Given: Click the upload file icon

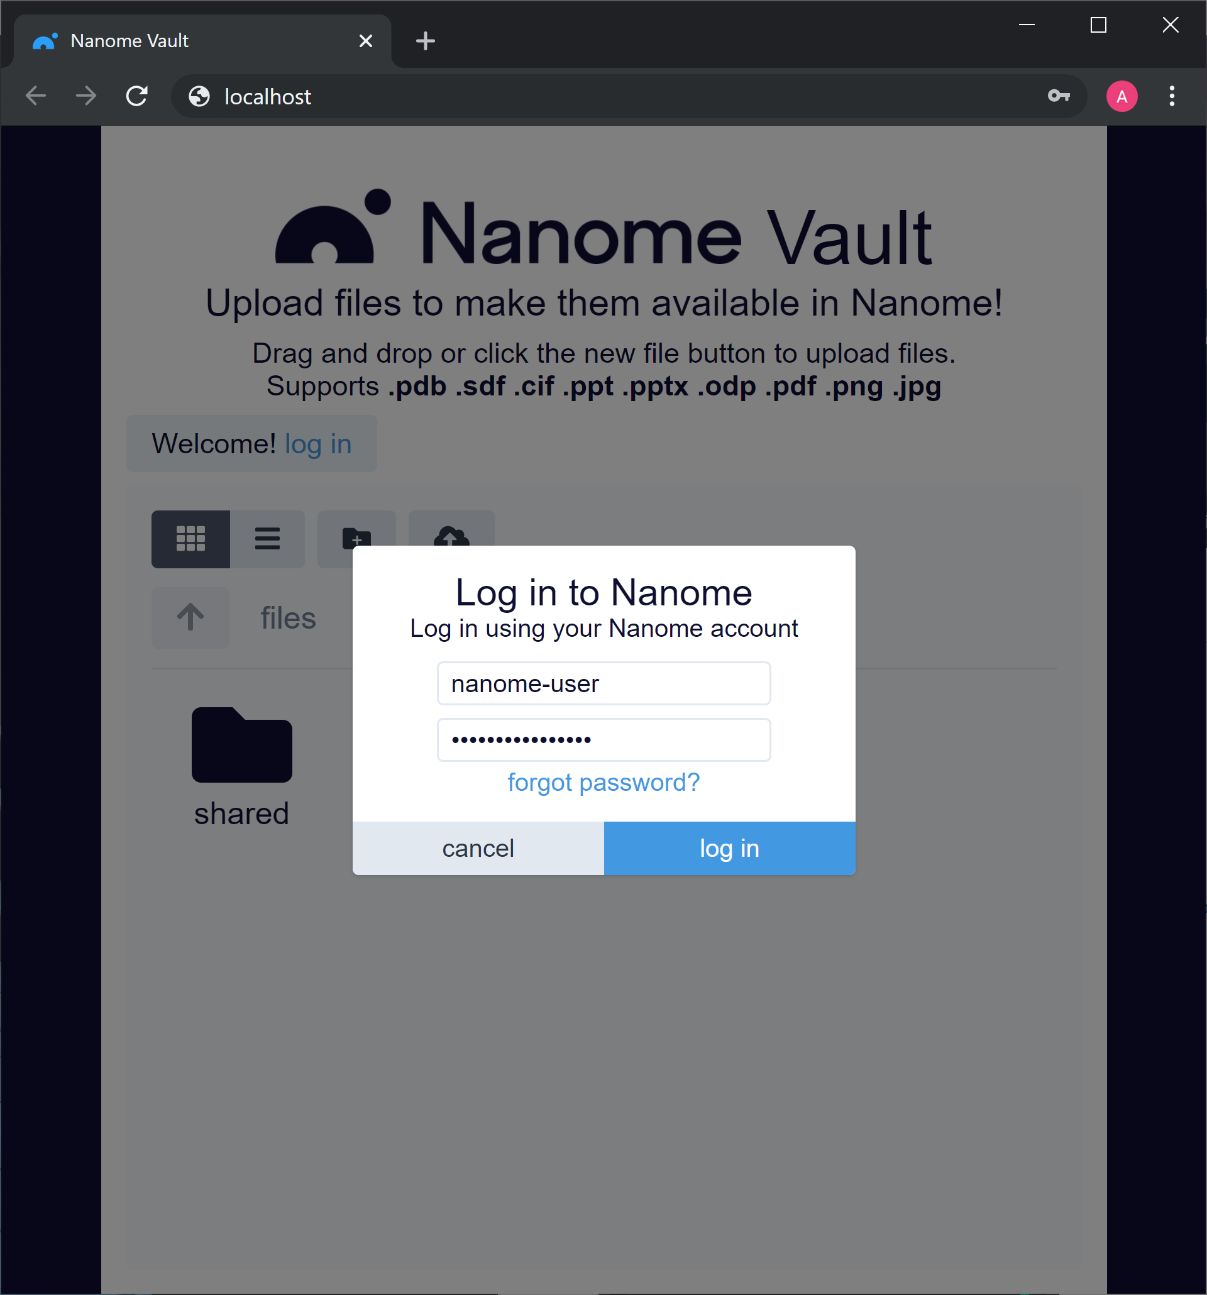Looking at the screenshot, I should point(450,539).
